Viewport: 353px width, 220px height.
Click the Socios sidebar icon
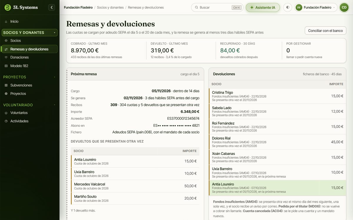(6, 40)
